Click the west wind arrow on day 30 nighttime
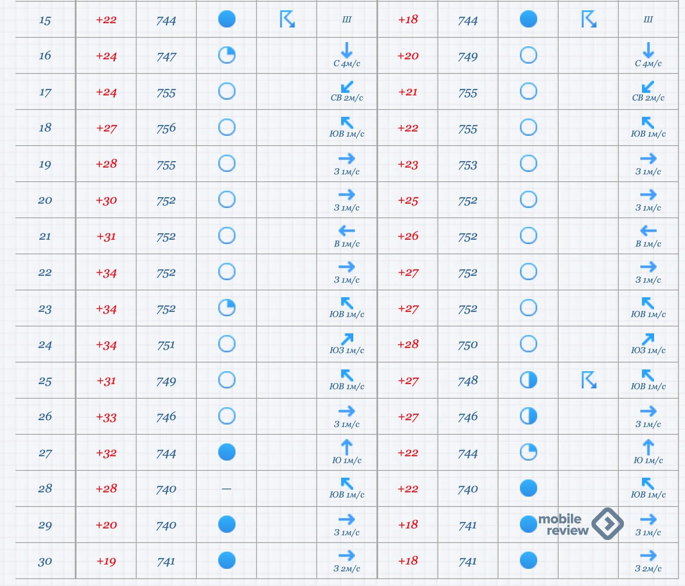 click(x=648, y=555)
